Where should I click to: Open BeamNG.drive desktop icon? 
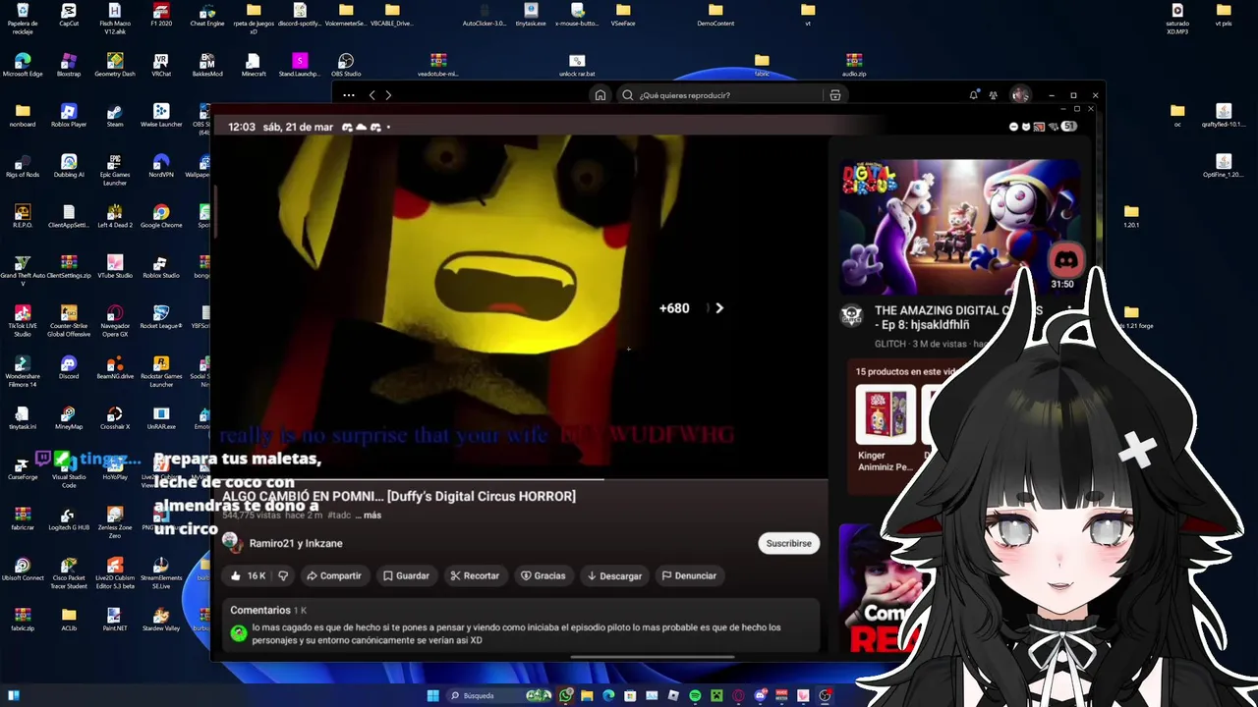(x=115, y=368)
